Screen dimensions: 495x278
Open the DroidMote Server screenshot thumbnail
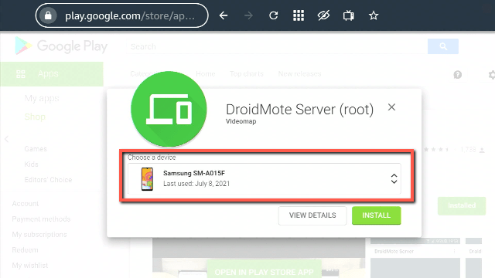[x=415, y=259]
